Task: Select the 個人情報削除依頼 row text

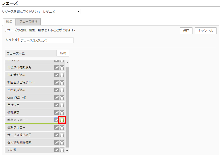Action: [19, 143]
